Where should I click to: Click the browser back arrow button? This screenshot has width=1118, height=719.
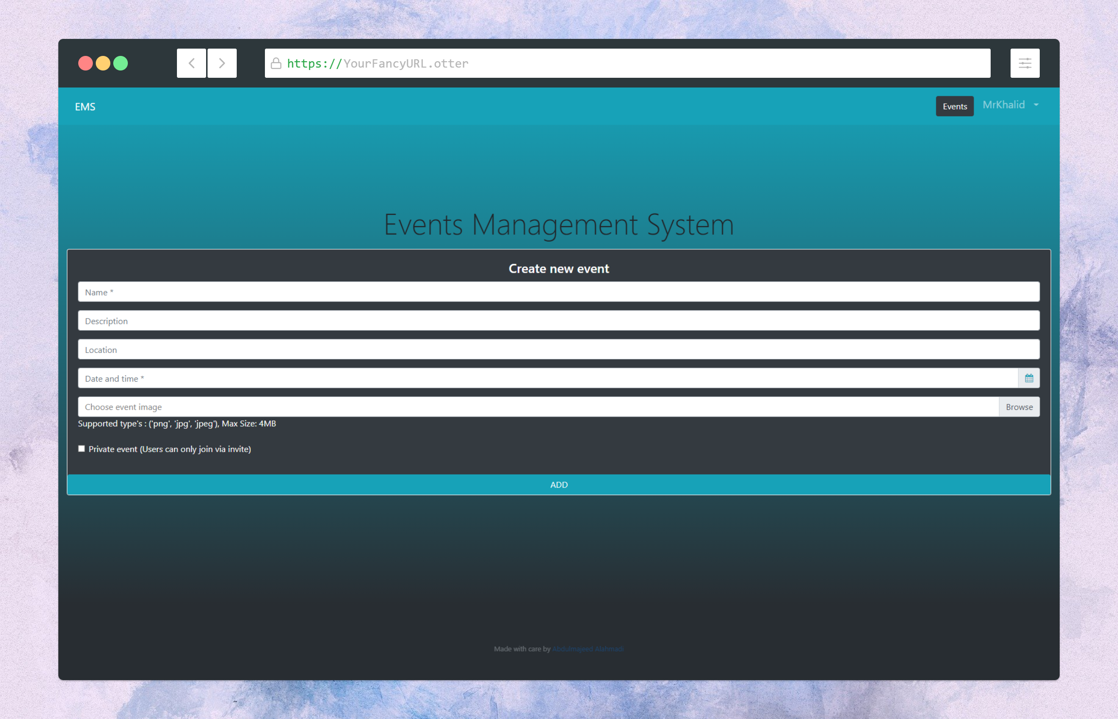point(192,63)
